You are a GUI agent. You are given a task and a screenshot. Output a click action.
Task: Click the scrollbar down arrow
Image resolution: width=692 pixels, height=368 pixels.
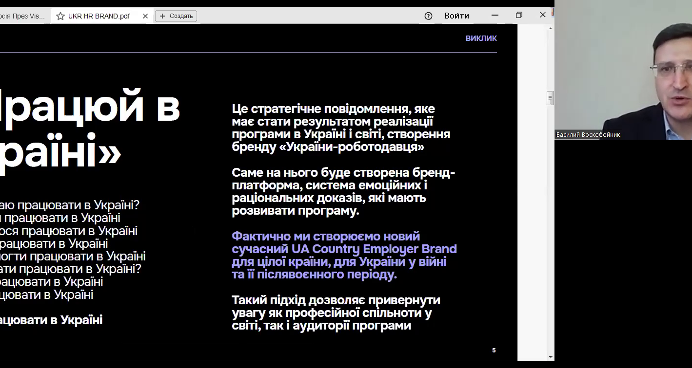pyautogui.click(x=550, y=357)
